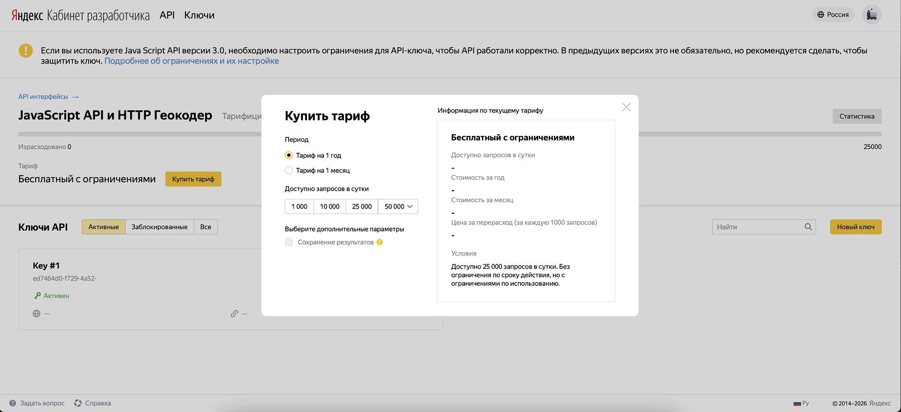
Task: Click the globe icon in Key #1 card
Action: (x=37, y=314)
